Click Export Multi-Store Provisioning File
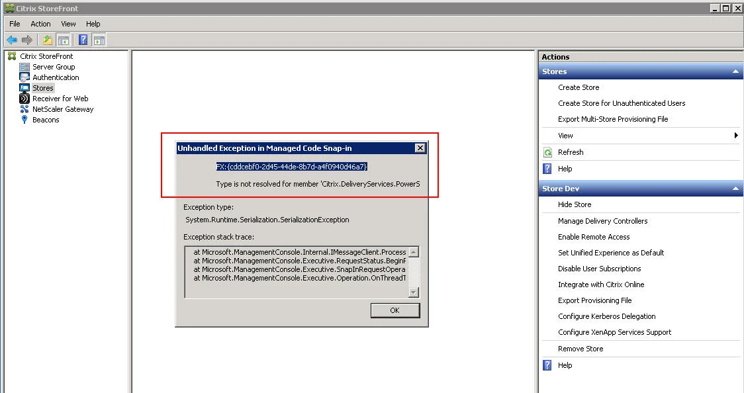The height and width of the screenshot is (393, 744). click(x=613, y=120)
